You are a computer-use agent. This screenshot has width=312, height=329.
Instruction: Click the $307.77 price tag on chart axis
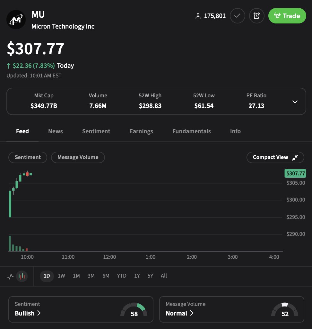(x=295, y=173)
